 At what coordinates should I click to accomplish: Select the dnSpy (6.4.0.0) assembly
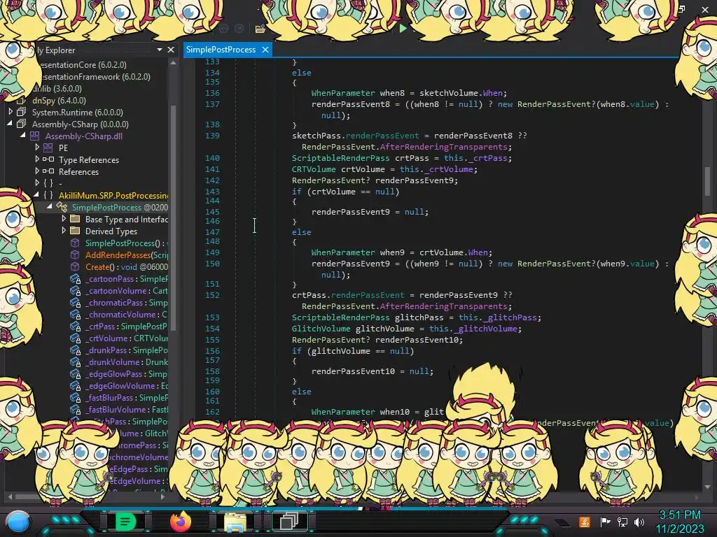[59, 101]
